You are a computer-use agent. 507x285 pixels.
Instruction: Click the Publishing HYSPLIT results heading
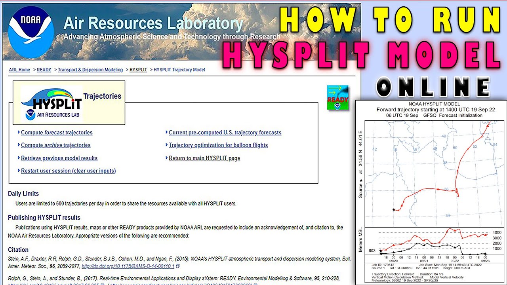point(44,217)
